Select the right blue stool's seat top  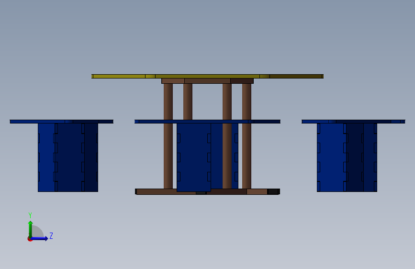[353, 122]
